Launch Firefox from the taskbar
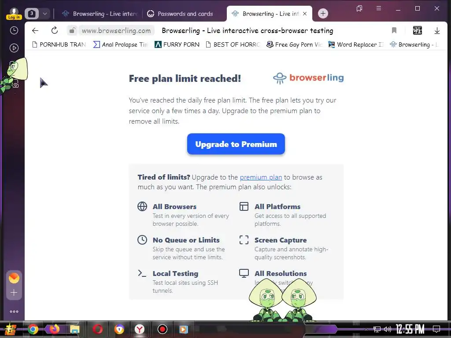451x338 pixels. coord(54,329)
